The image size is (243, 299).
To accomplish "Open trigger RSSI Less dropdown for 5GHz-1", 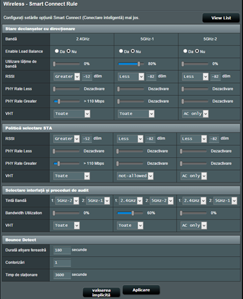I will pos(131,77).
